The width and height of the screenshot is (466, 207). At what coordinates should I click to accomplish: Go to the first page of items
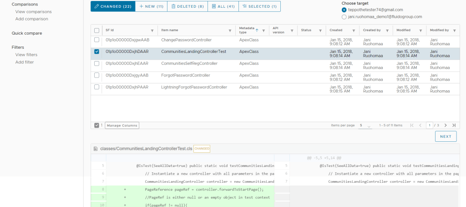(411, 125)
